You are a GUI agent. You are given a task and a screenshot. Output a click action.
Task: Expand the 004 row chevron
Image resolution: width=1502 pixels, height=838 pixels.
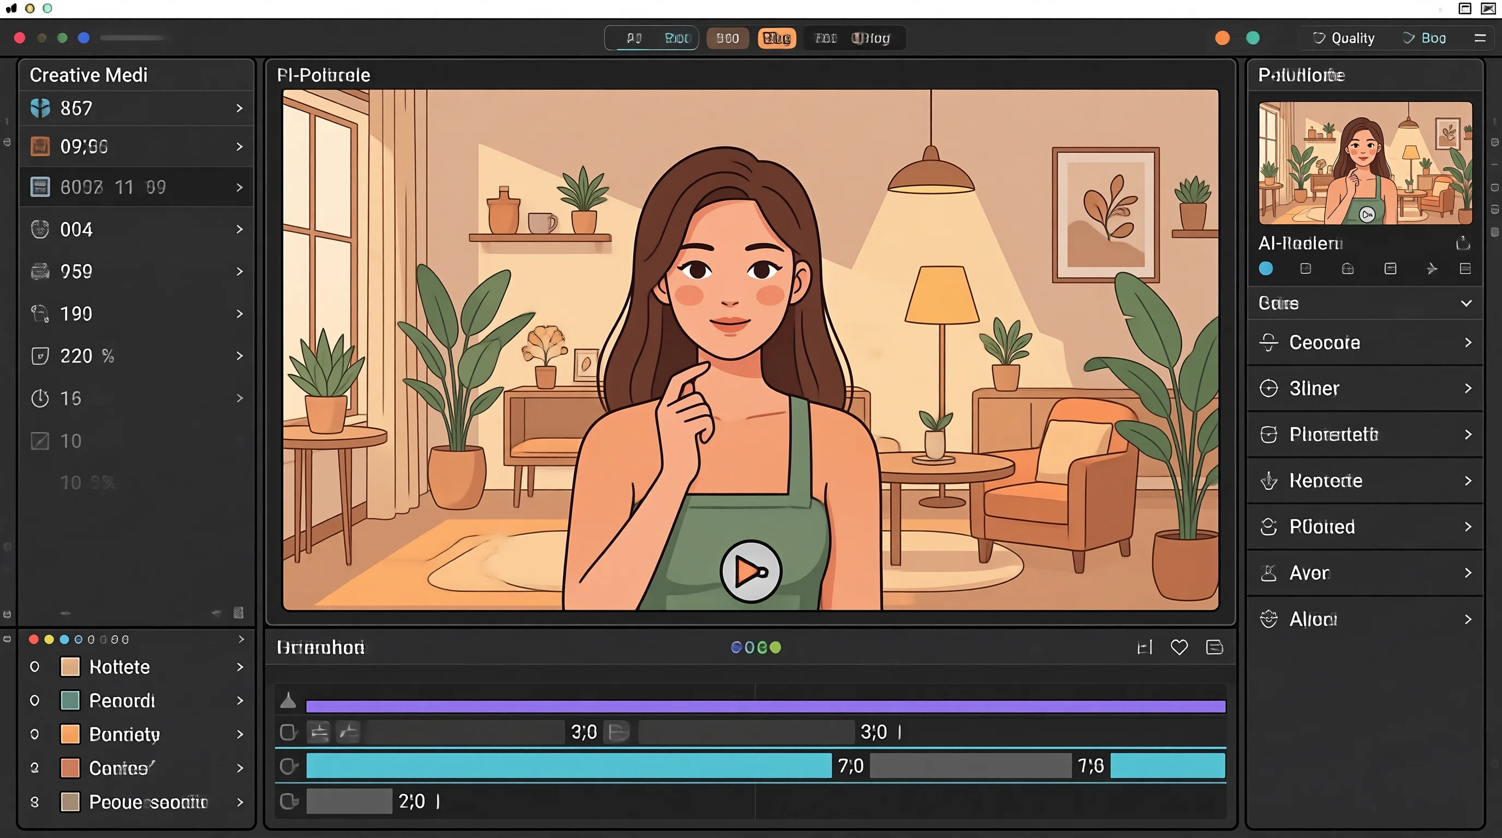coord(240,229)
